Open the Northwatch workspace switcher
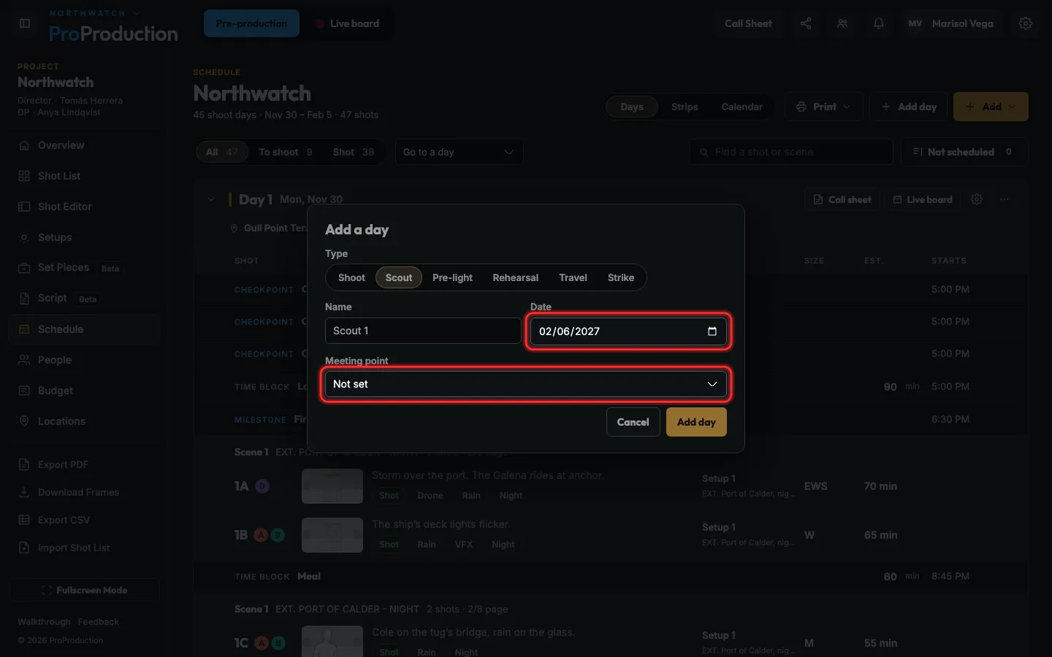Viewport: 1052px width, 657px height. click(94, 13)
